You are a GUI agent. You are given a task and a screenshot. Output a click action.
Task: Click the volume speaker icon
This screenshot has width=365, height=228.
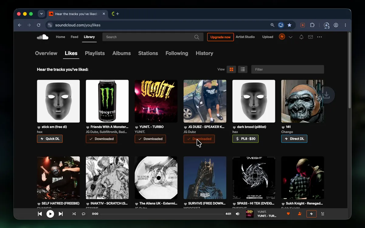tap(238, 214)
